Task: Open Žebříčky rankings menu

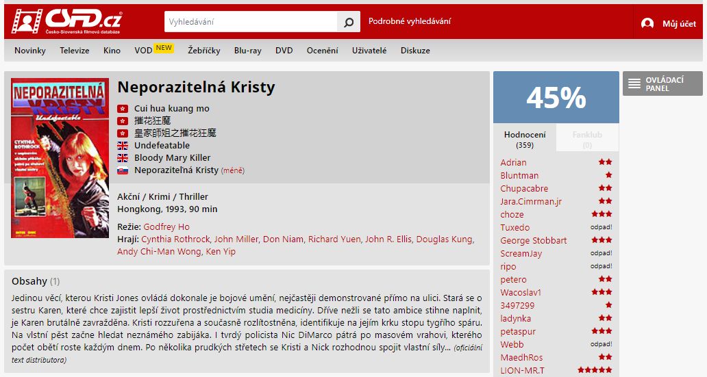Action: pyautogui.click(x=203, y=51)
